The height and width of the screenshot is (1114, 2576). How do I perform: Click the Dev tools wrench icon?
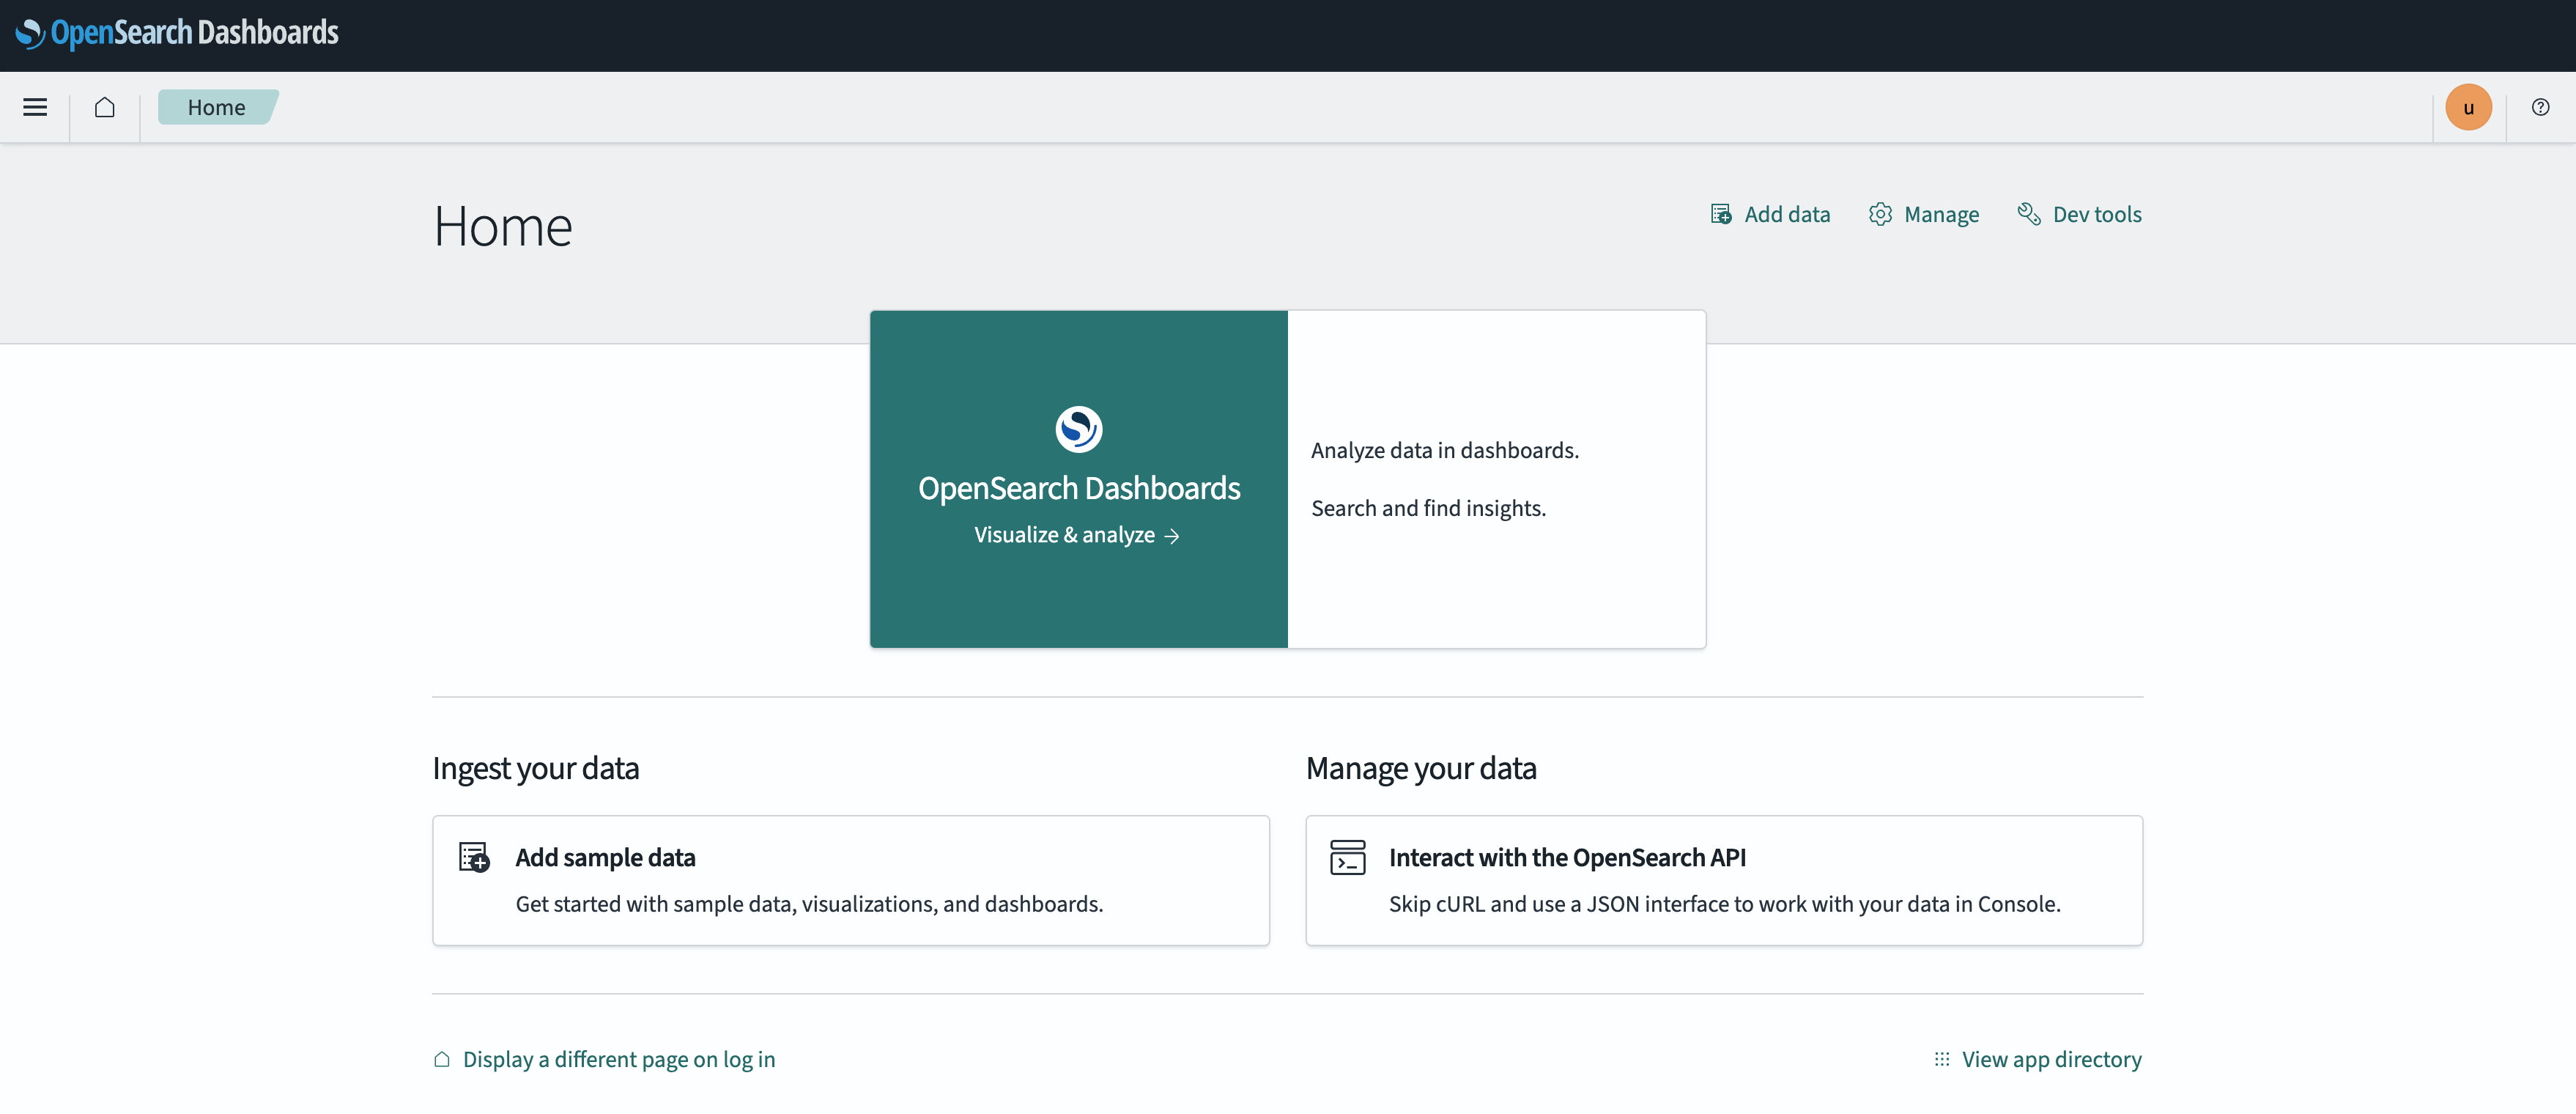coord(2029,214)
